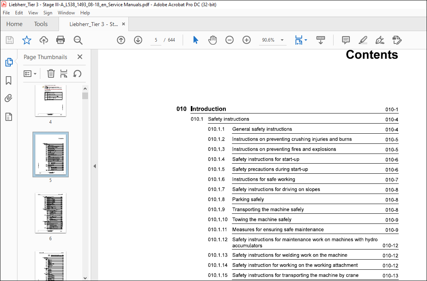Open the Find text magnifier tool
This screenshot has width=427, height=281.
(x=78, y=40)
